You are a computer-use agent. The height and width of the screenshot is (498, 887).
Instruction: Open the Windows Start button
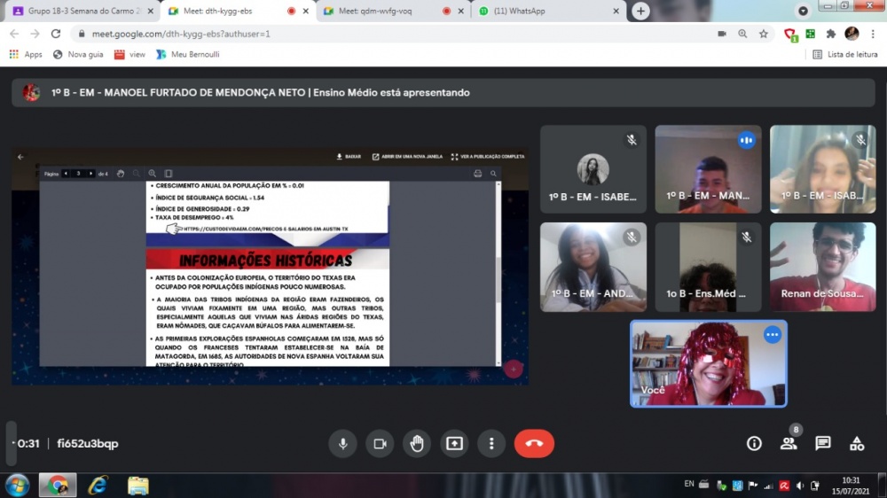pyautogui.click(x=18, y=486)
